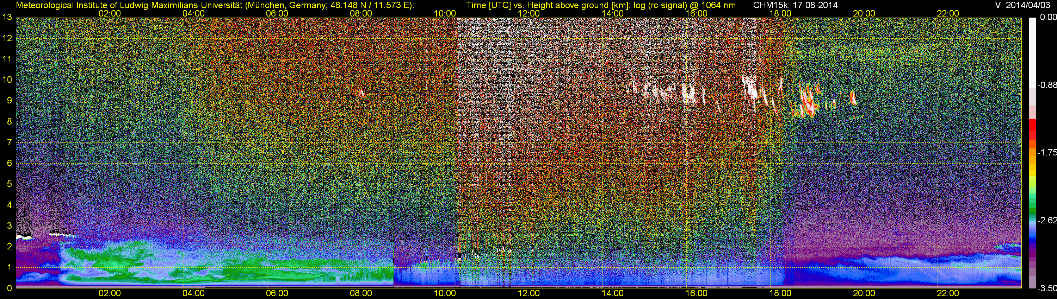Click the 18:00 label on the top time axis
Image resolution: width=1057 pixels, height=299 pixels.
tap(780, 13)
